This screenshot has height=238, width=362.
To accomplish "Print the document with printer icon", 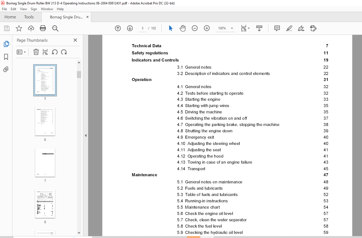I will 43,28.
